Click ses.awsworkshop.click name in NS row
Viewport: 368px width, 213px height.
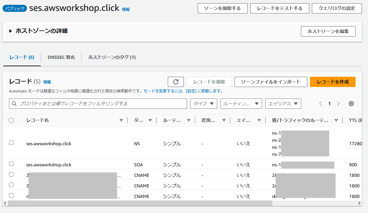(x=48, y=144)
